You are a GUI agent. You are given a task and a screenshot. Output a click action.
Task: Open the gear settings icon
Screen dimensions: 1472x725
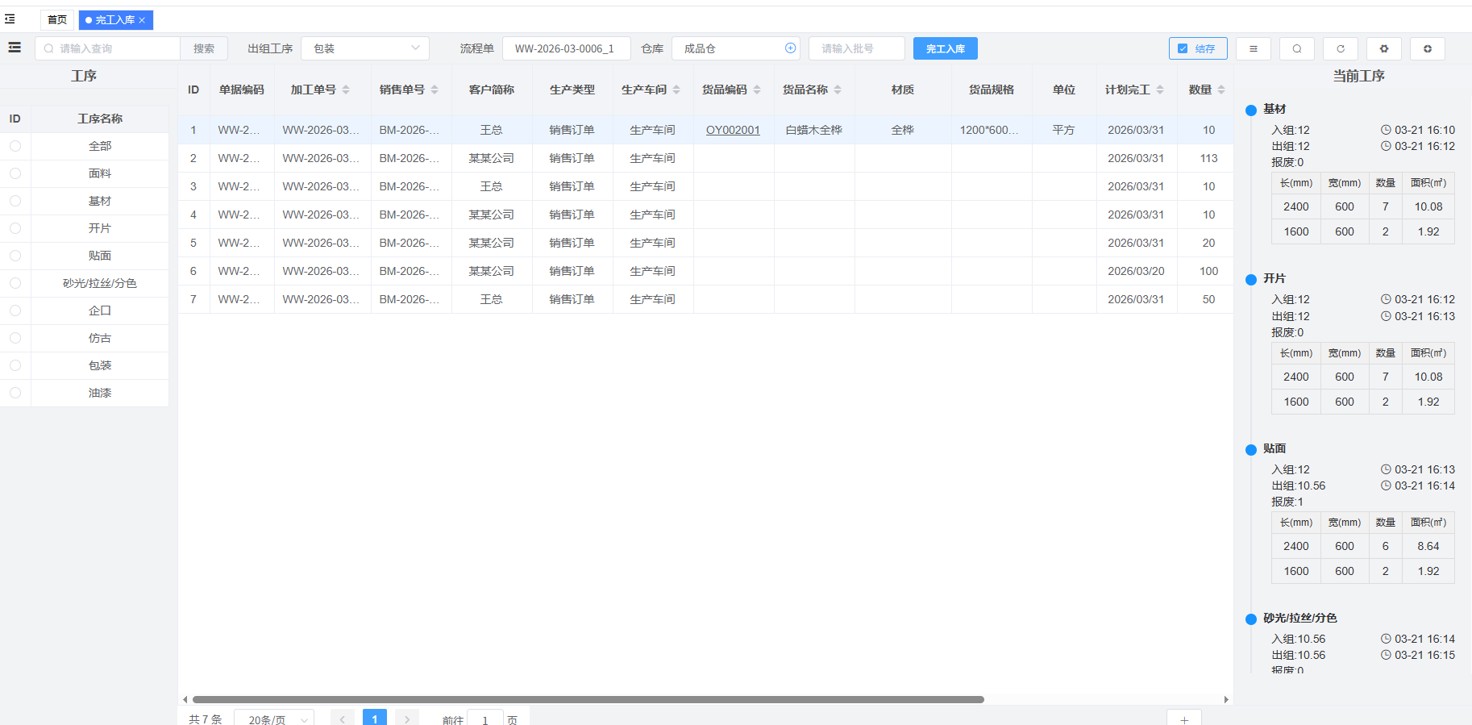click(x=1383, y=48)
